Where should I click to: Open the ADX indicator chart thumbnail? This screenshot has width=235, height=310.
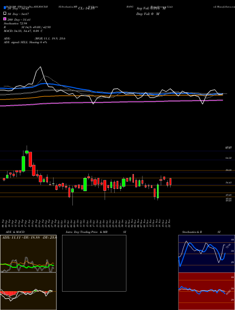coord(28,254)
